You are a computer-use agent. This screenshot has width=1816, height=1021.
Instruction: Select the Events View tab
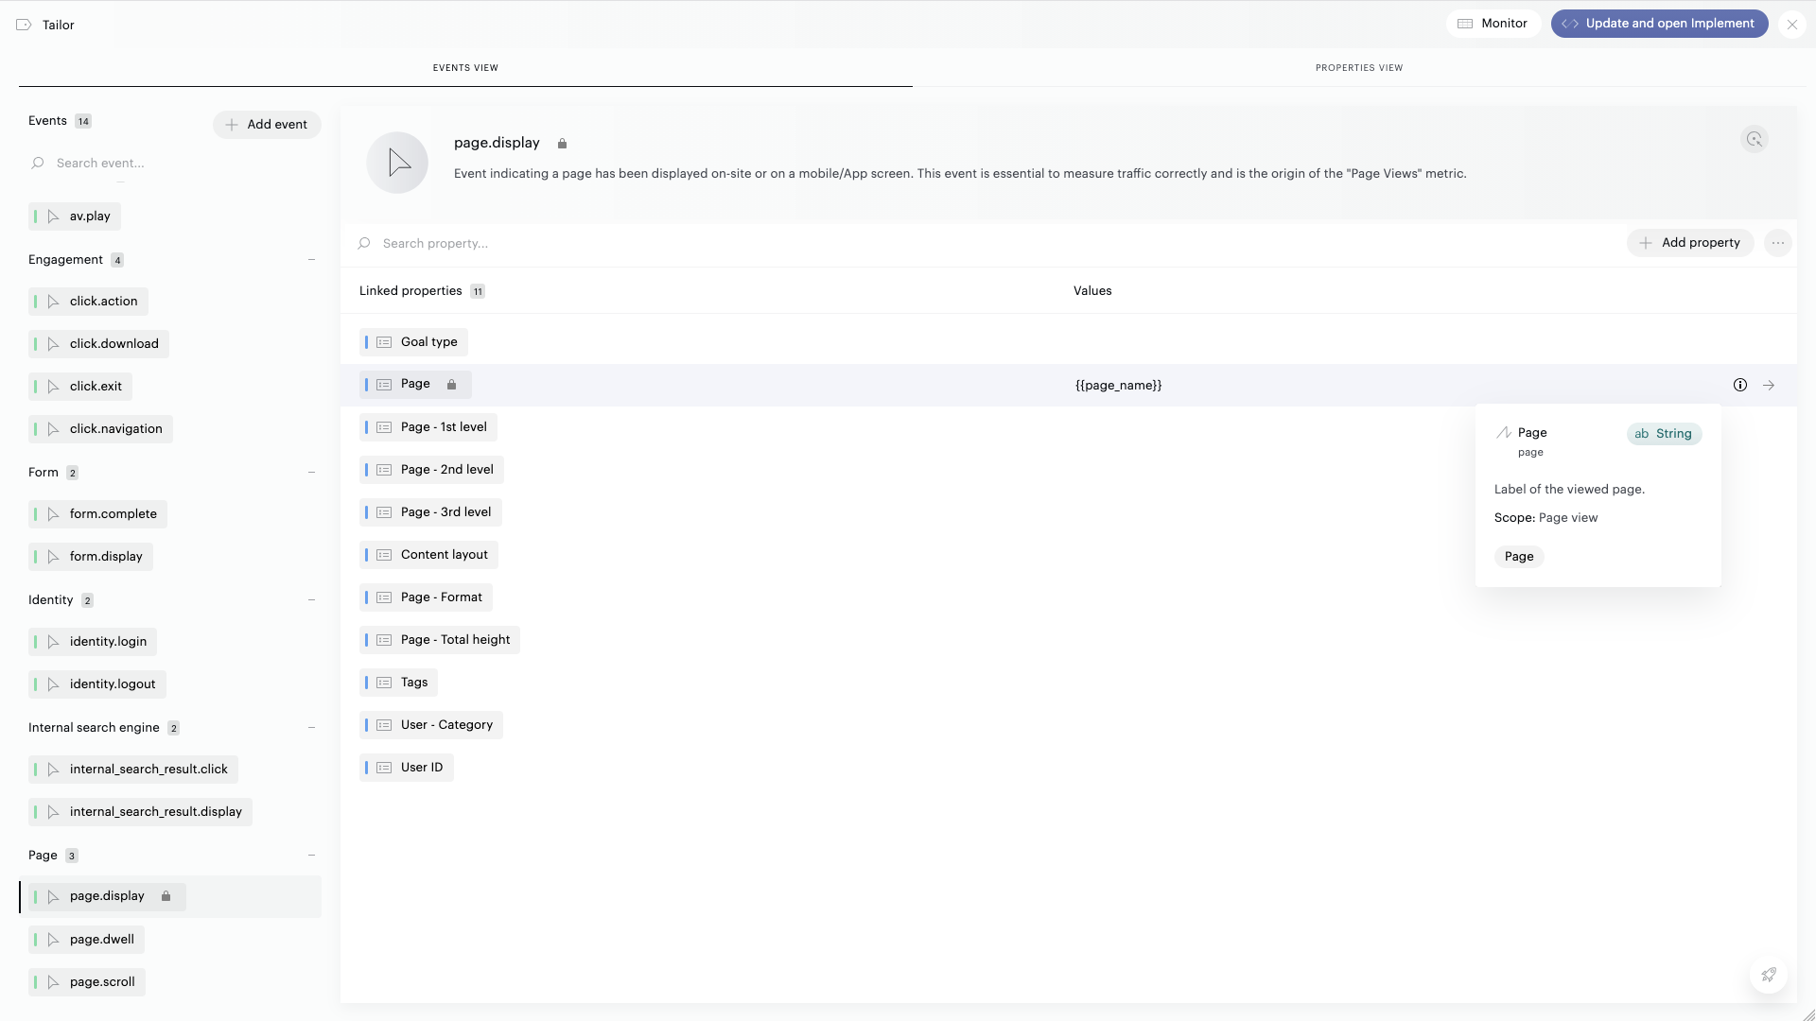(465, 68)
